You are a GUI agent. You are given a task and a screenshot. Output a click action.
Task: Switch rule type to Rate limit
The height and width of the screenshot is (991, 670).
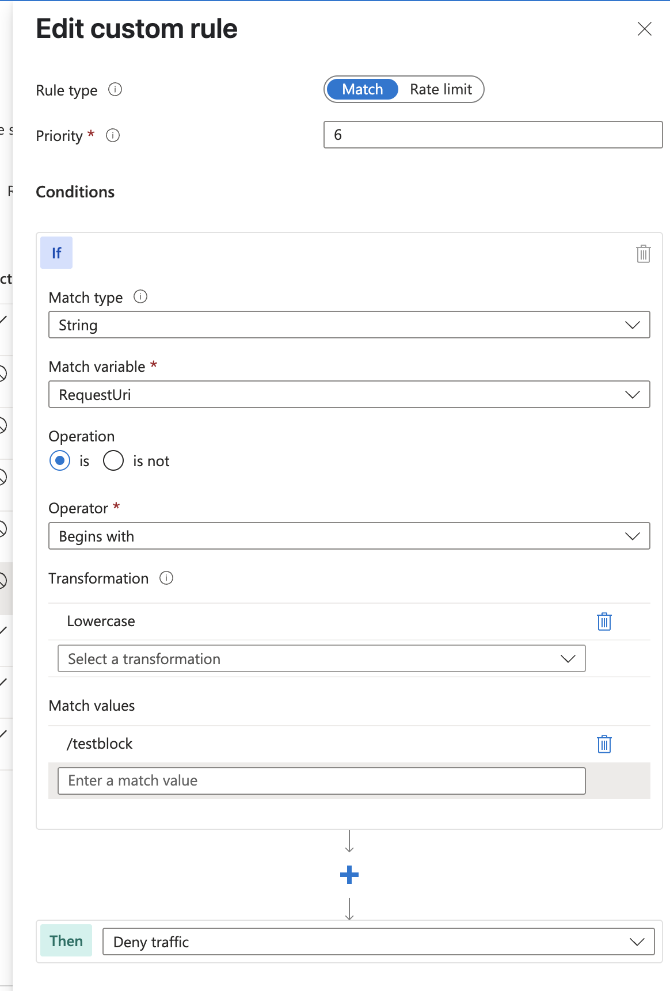coord(440,89)
